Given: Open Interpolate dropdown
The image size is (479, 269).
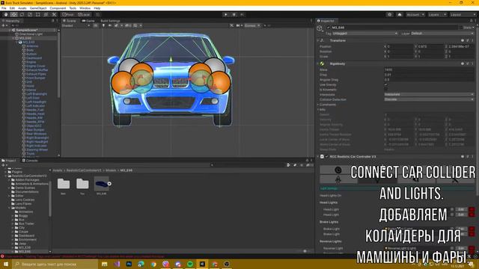Looking at the screenshot, I should pyautogui.click(x=429, y=95).
